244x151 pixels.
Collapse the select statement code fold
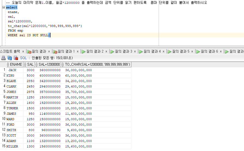point(3,8)
